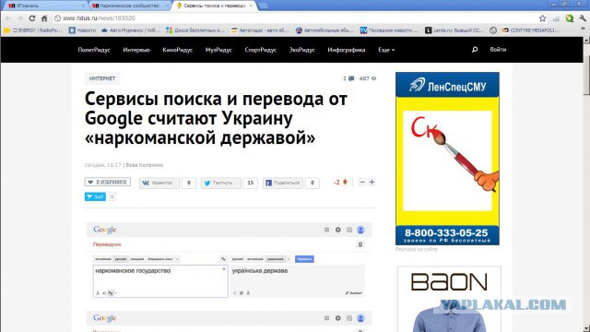Click the Google Translate screenshot image
The height and width of the screenshot is (332, 590).
pos(230,260)
